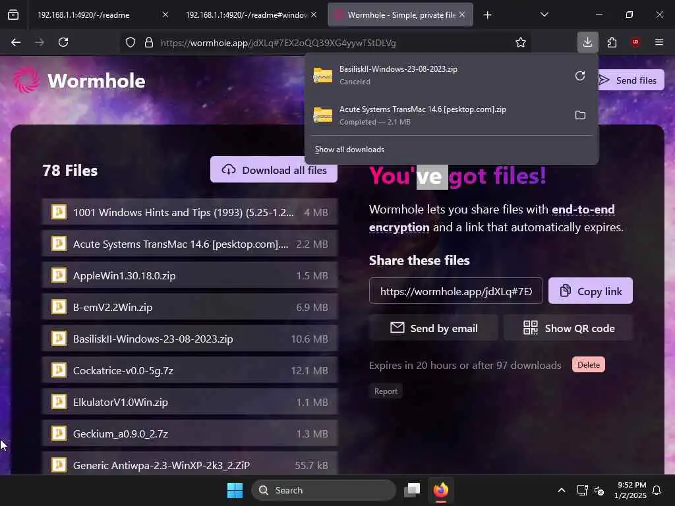Viewport: 675px width, 506px height.
Task: Delete the shared files
Action: [588, 365]
